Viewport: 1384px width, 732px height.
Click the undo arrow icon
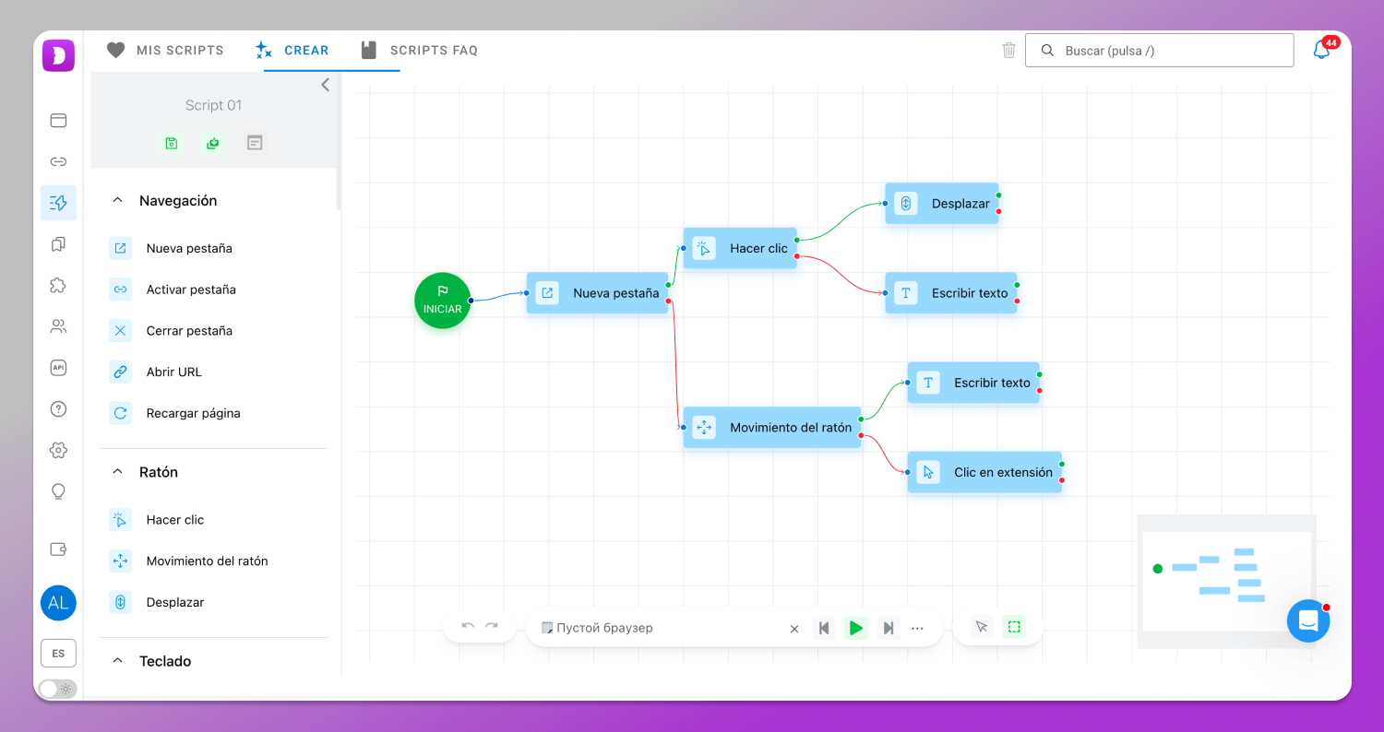(468, 627)
